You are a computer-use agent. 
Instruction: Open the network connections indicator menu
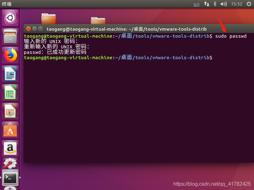click(207, 4)
